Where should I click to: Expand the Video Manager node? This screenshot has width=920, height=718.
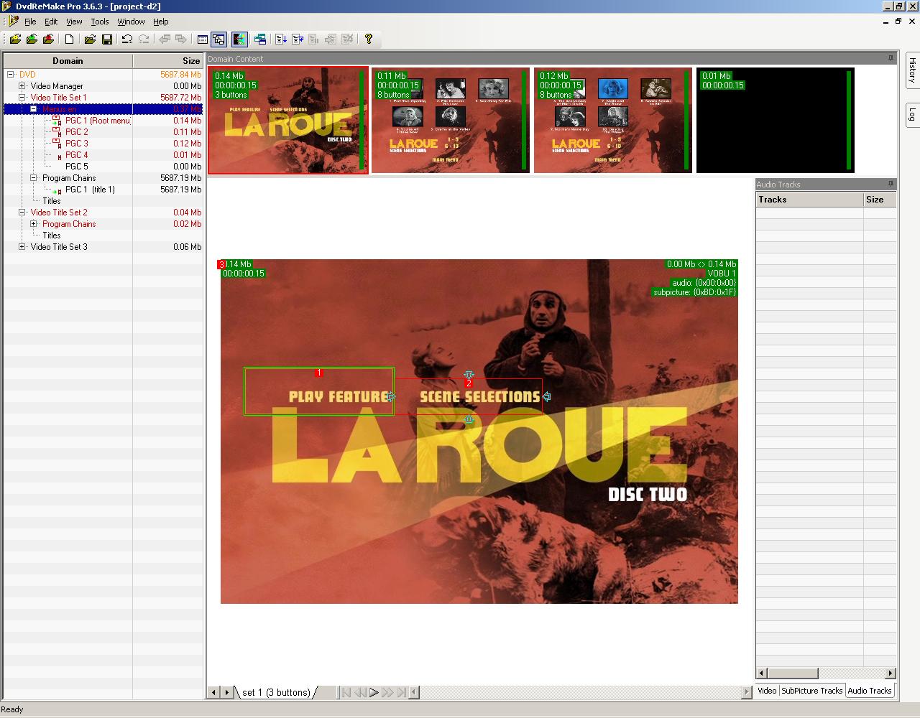pyautogui.click(x=22, y=86)
